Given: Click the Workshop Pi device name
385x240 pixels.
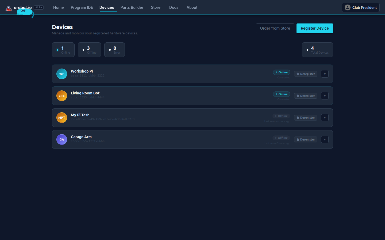Looking at the screenshot, I should point(82,71).
